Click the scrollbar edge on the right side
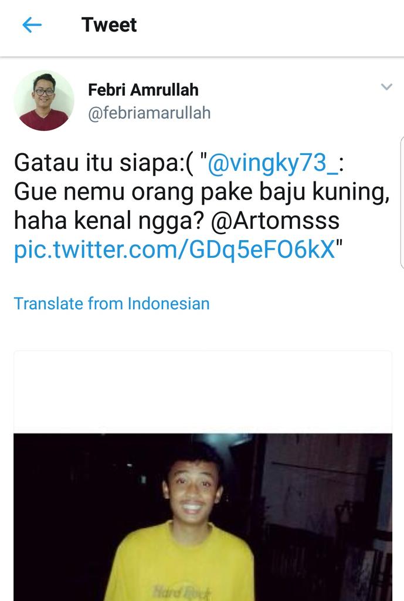Image resolution: width=404 pixels, height=601 pixels. [x=402, y=202]
